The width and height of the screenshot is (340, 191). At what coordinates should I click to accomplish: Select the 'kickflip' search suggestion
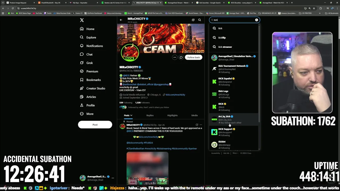point(234,38)
